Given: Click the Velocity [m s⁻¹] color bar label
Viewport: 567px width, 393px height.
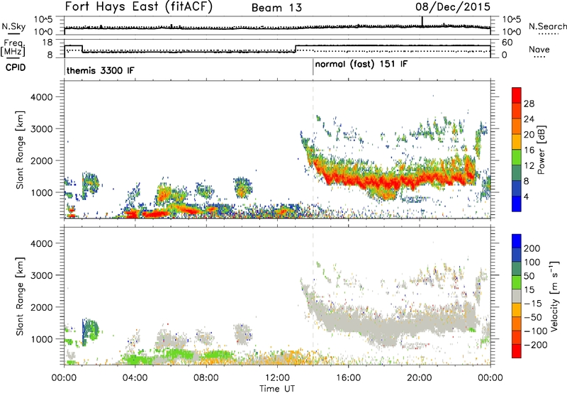Looking at the screenshot, I should [554, 296].
